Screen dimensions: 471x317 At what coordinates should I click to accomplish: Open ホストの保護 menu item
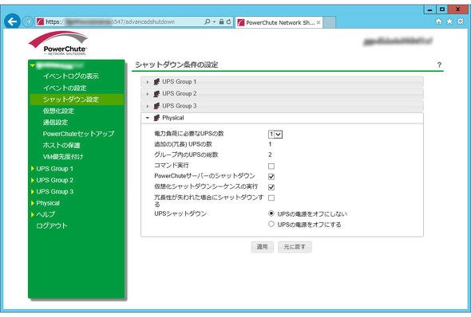[x=61, y=145]
